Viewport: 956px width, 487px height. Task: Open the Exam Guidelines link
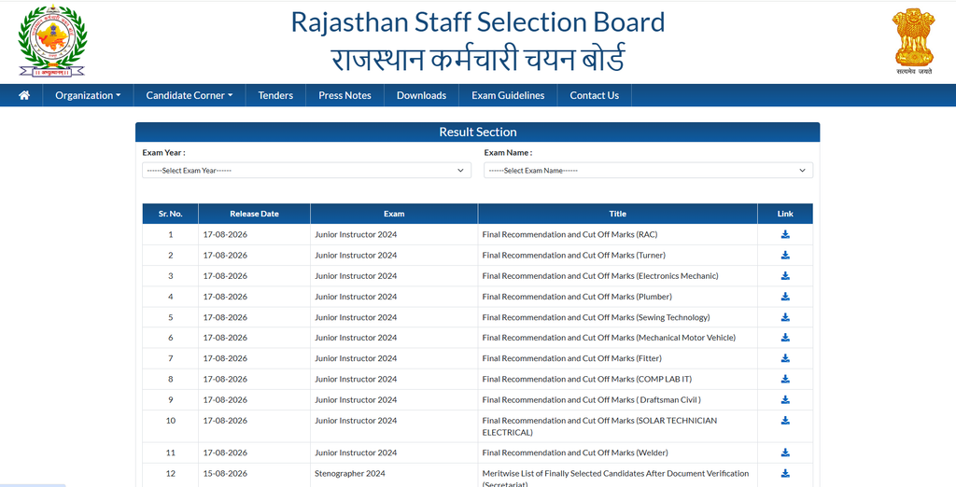508,95
